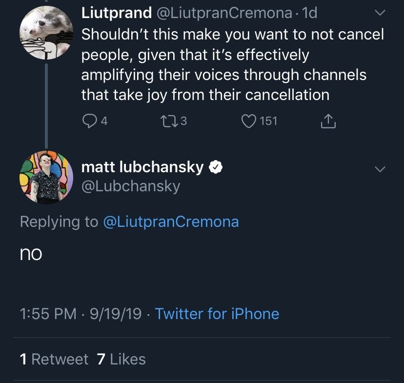Open the Twitter for iPhone source link
Screen dimensions: 404x383
coord(217,314)
